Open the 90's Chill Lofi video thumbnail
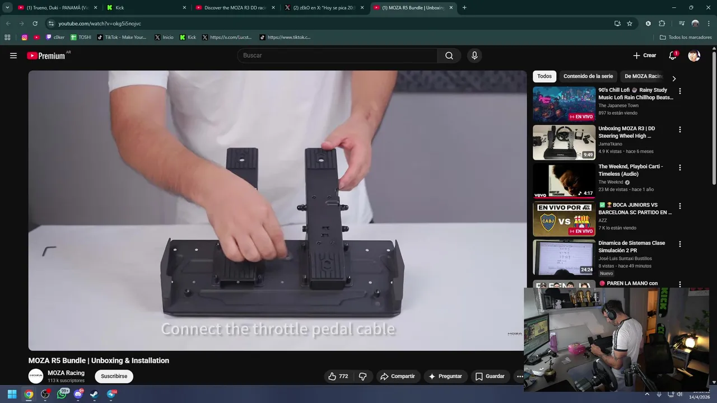Image resolution: width=717 pixels, height=403 pixels. pos(564,104)
